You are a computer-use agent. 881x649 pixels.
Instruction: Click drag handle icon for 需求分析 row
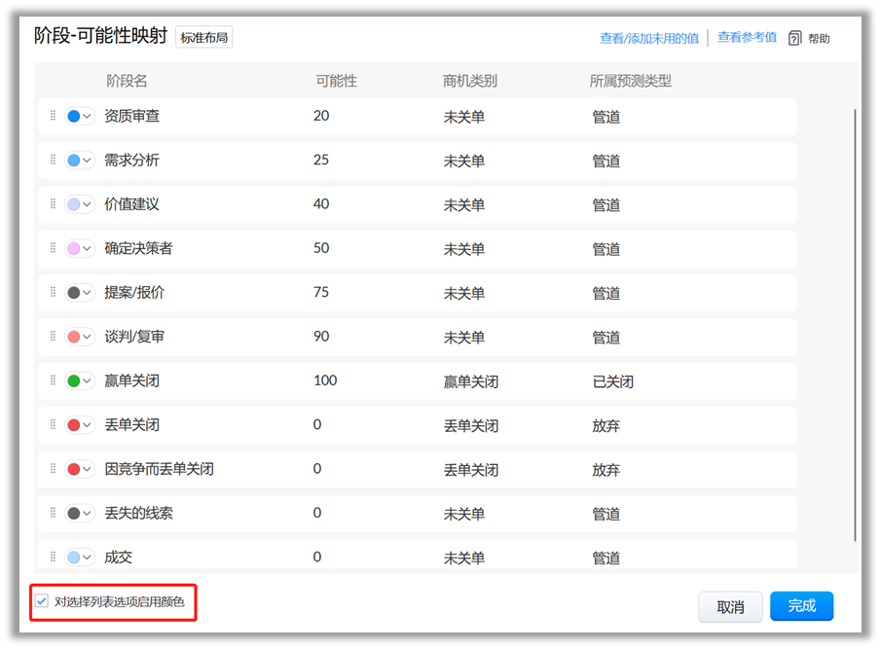click(53, 161)
